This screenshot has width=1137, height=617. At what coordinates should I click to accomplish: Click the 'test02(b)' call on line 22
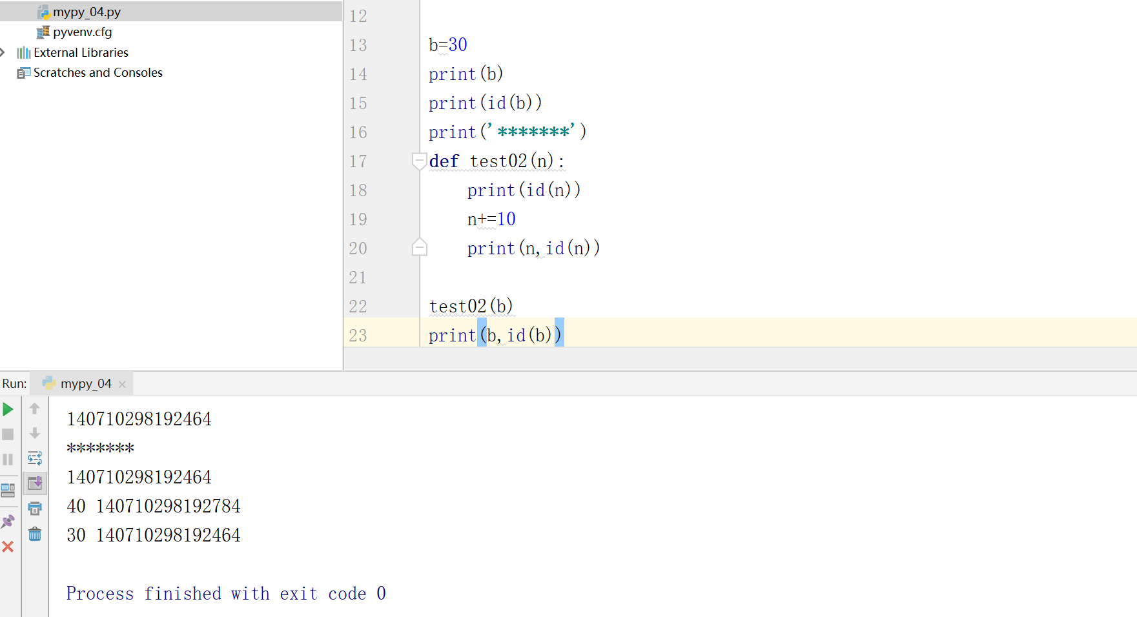click(471, 306)
